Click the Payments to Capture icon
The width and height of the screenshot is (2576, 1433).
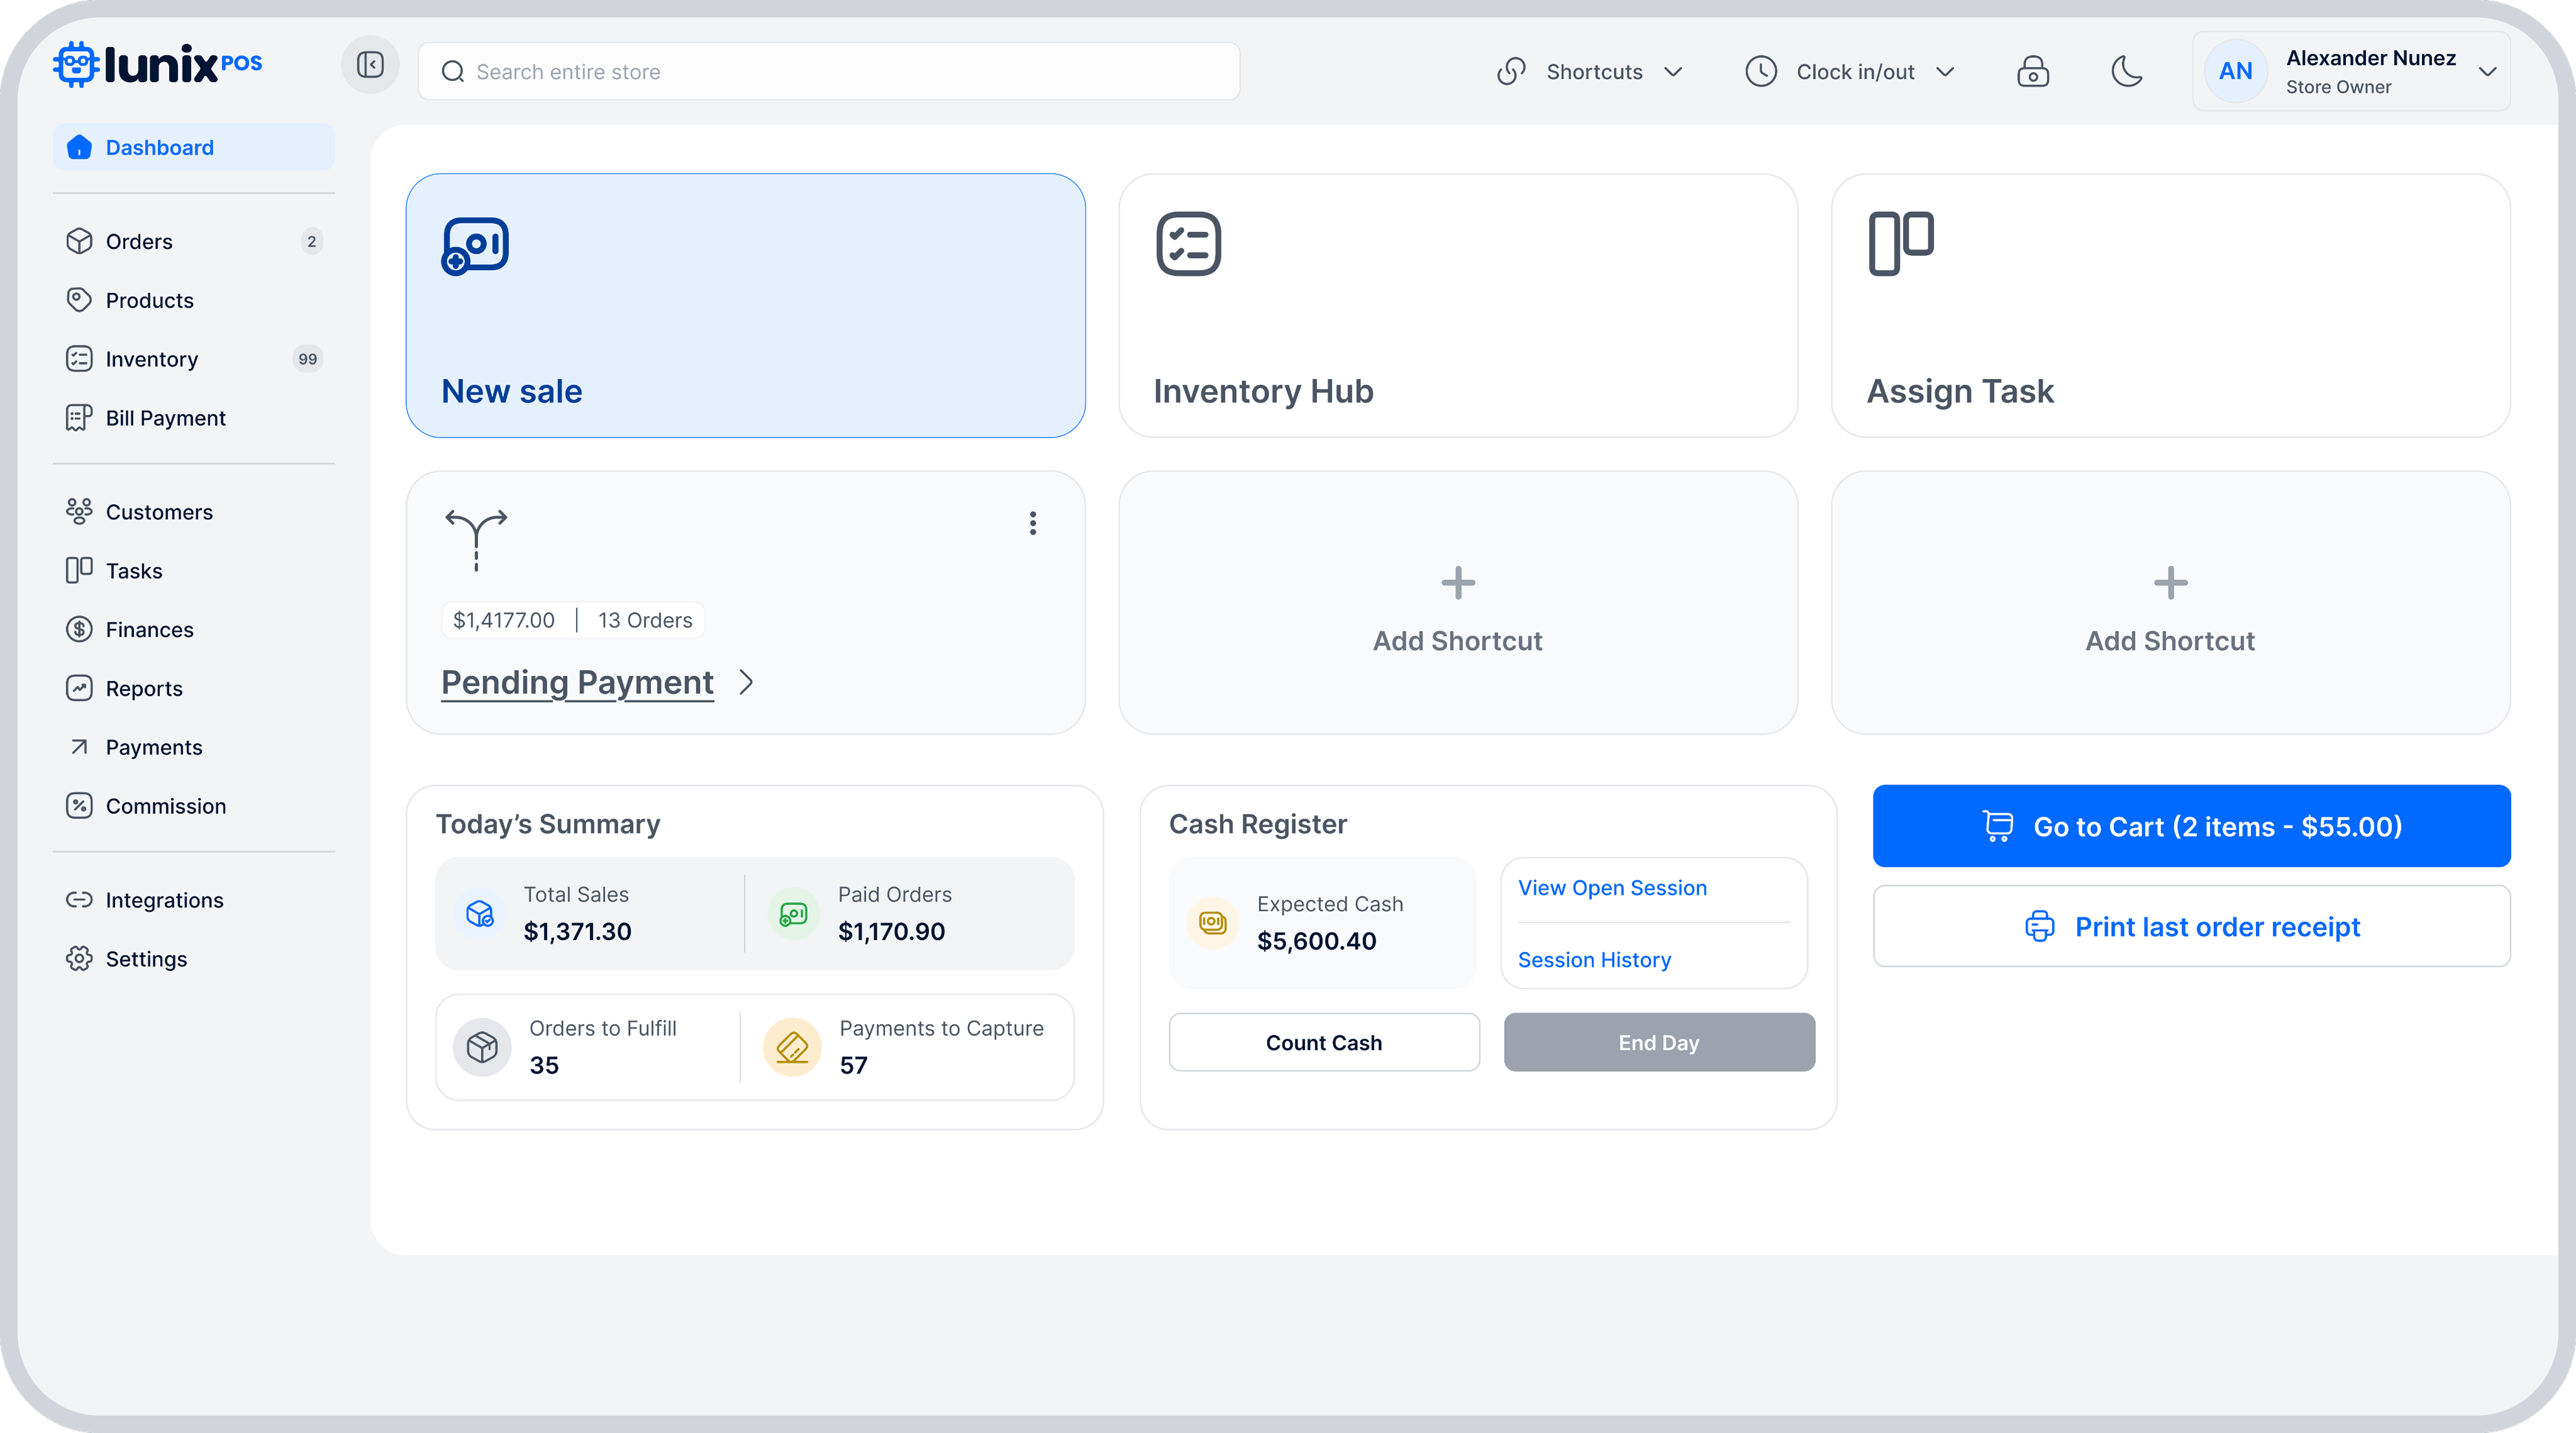(x=792, y=1046)
